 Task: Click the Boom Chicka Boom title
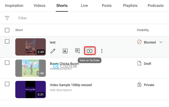[64, 63]
